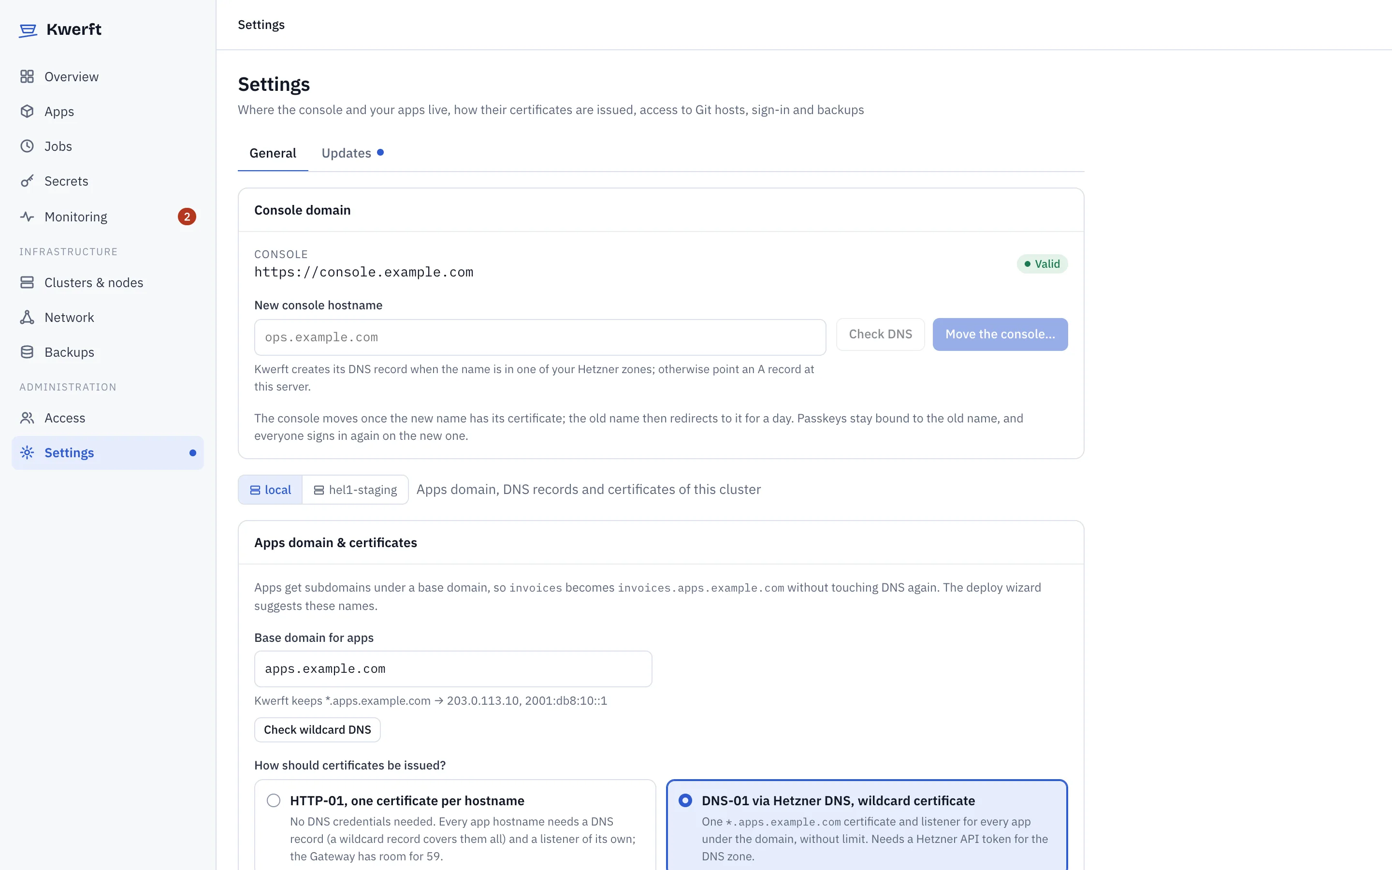Screen dimensions: 1392x870
Task: Click the Kwerft brand name
Action: click(x=73, y=29)
